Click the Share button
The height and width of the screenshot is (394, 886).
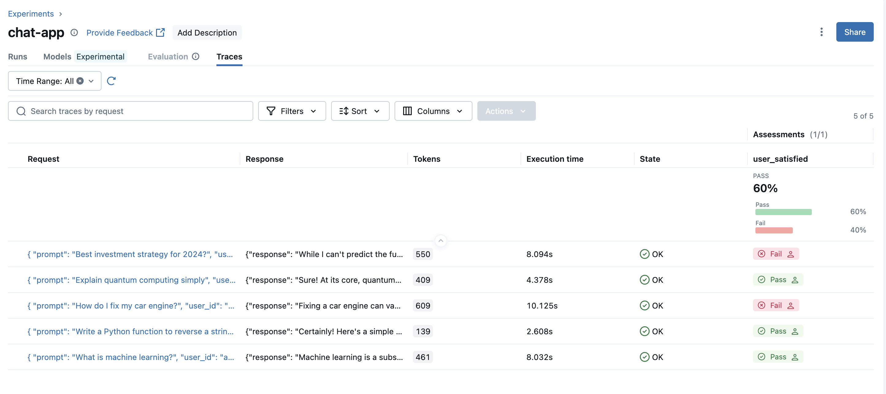point(855,32)
